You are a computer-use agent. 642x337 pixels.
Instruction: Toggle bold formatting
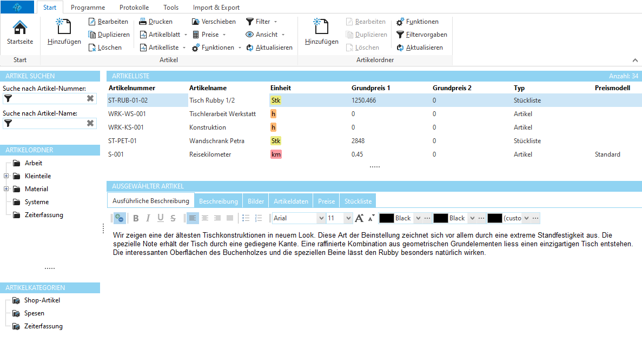point(136,218)
